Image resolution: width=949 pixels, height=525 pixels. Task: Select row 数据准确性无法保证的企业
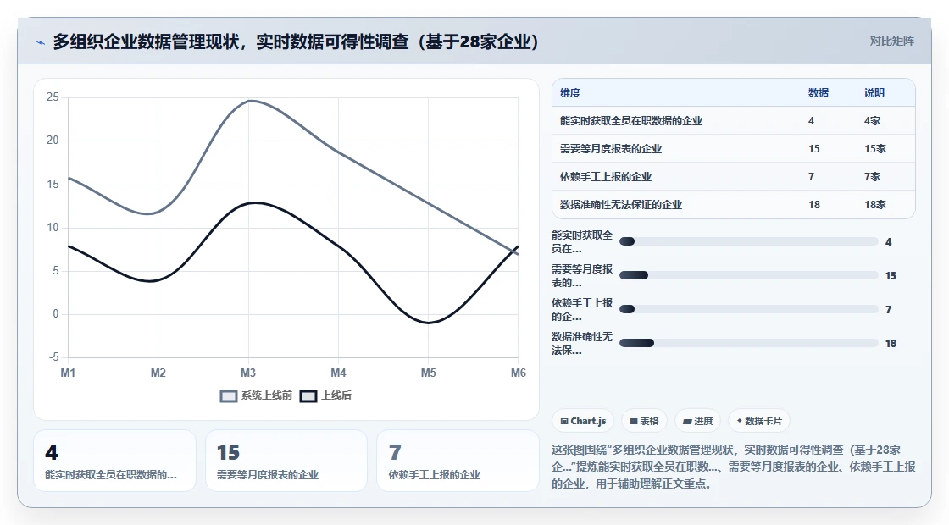[734, 204]
